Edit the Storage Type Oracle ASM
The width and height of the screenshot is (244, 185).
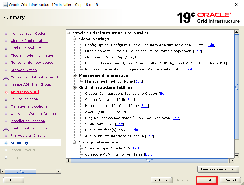(136, 148)
